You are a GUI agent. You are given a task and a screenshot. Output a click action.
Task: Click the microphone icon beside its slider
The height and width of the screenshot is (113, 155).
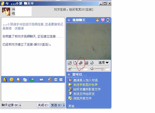[x=70, y=69]
